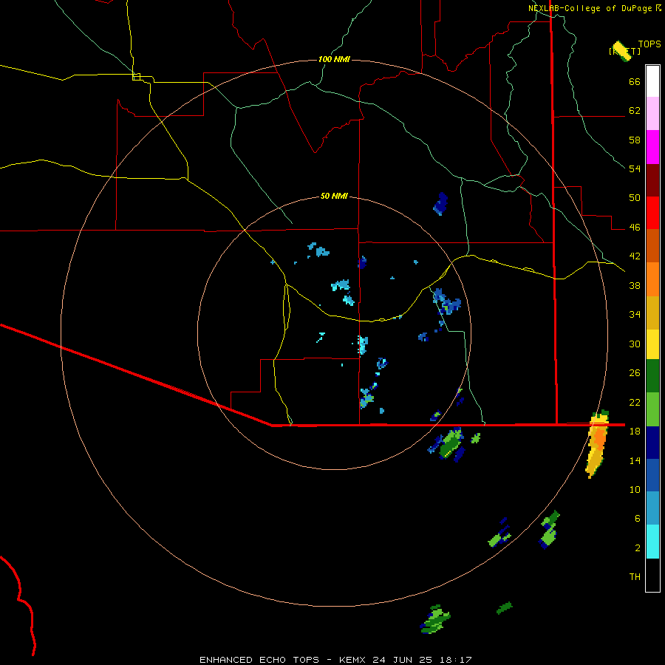The height and width of the screenshot is (665, 665).
Task: Click the "14" legend value
Action: 635,460
